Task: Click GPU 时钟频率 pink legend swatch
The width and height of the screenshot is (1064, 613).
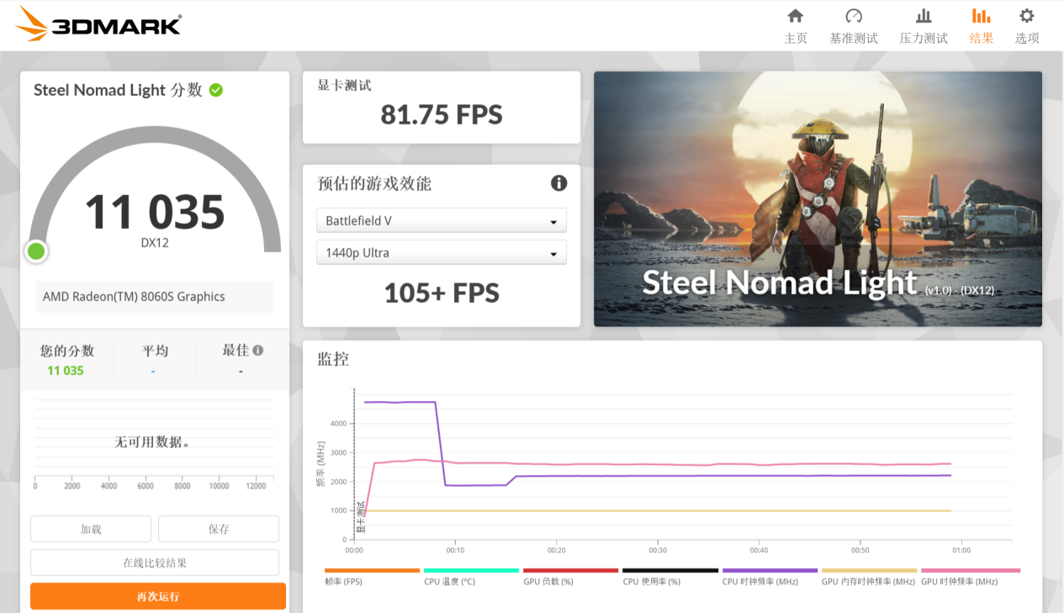Action: [970, 570]
